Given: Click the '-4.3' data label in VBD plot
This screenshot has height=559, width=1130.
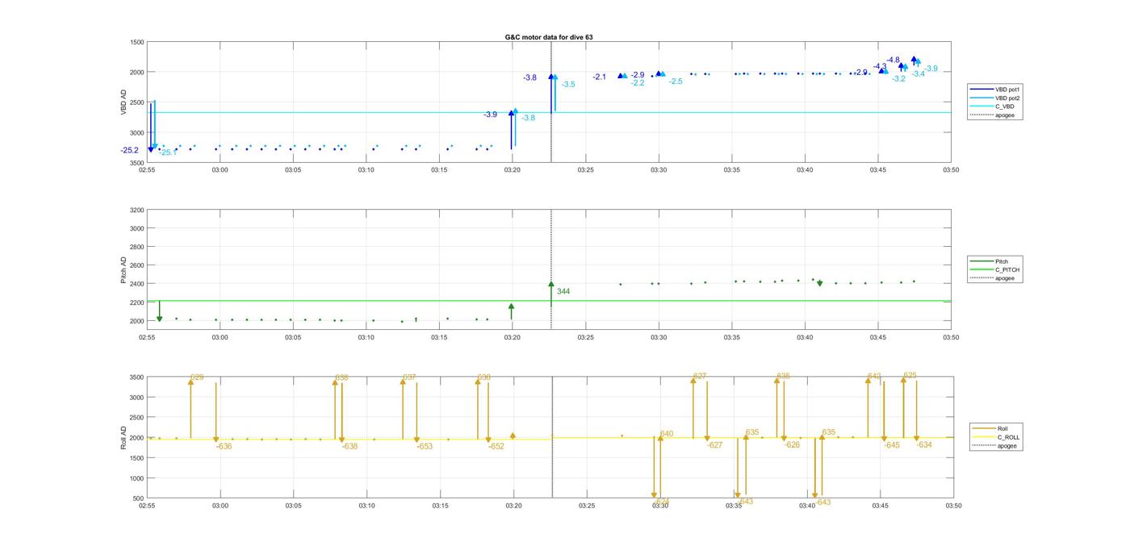Looking at the screenshot, I should [x=880, y=67].
